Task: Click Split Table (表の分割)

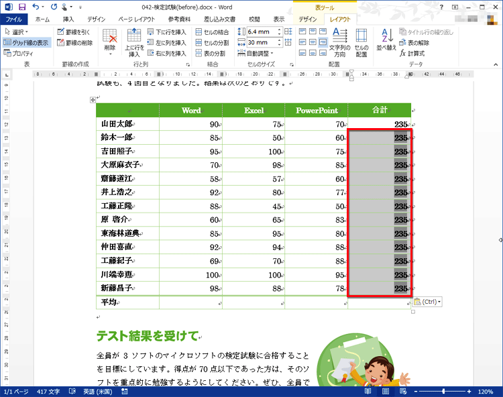Action: coord(211,53)
